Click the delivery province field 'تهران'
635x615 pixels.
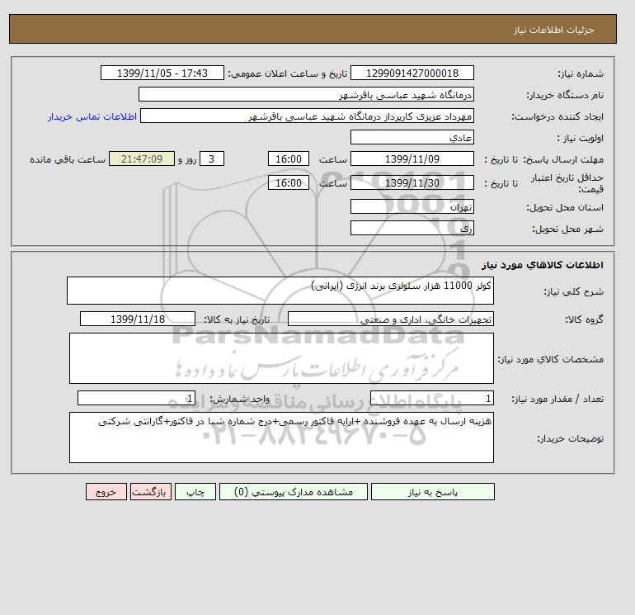click(x=412, y=206)
